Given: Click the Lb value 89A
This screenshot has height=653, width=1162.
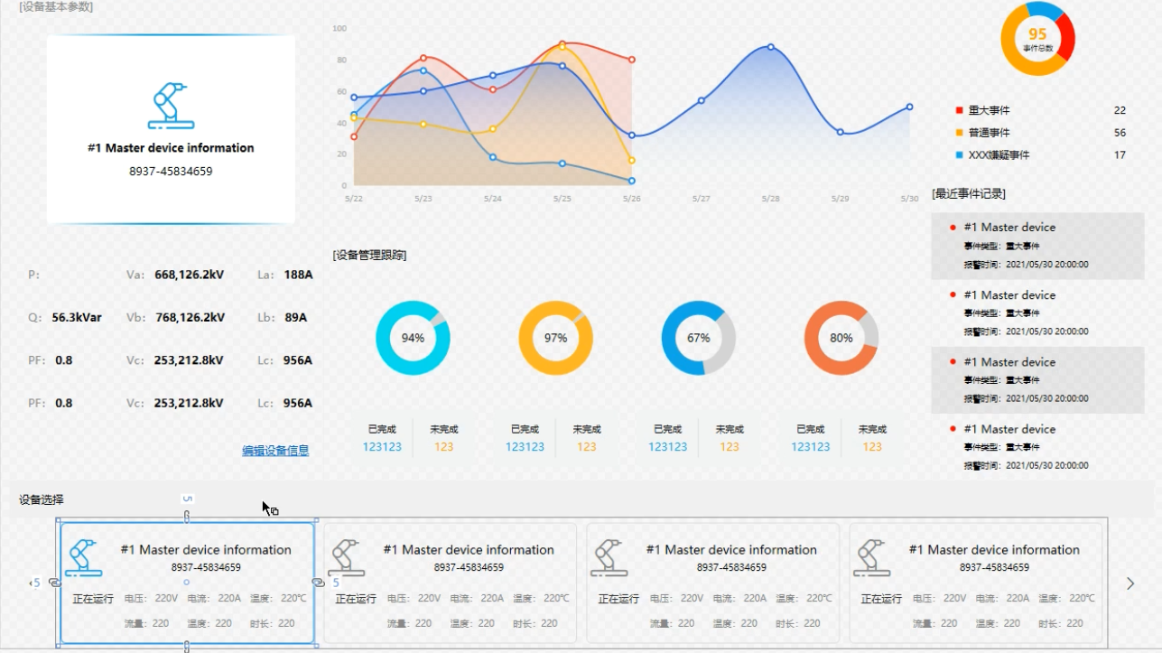Looking at the screenshot, I should click(x=295, y=317).
